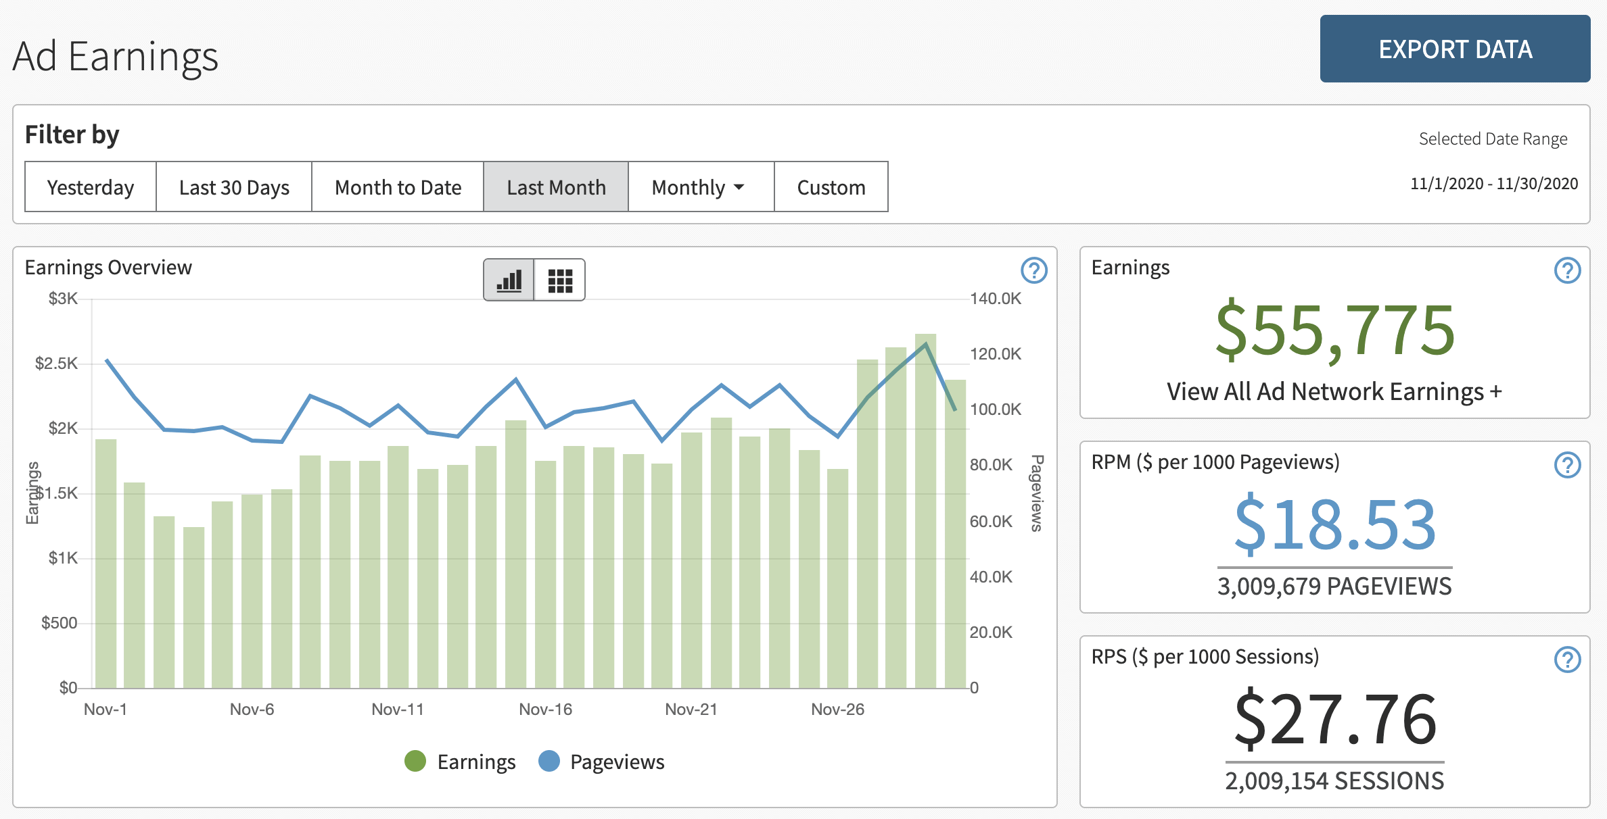Image resolution: width=1607 pixels, height=819 pixels.
Task: Click the 2,009,154 SESSIONS text
Action: 1334,780
